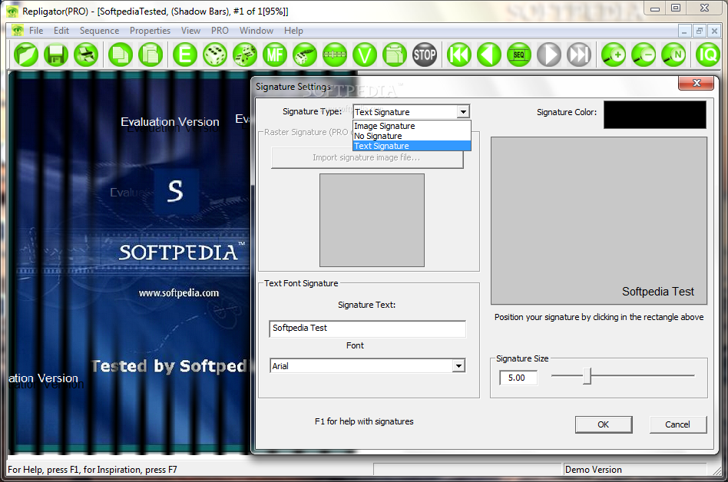Click the two dice toolbar icon

point(245,54)
